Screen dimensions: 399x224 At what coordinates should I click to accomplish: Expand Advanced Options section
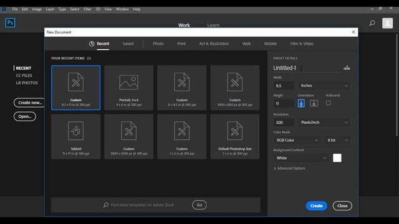coord(289,169)
